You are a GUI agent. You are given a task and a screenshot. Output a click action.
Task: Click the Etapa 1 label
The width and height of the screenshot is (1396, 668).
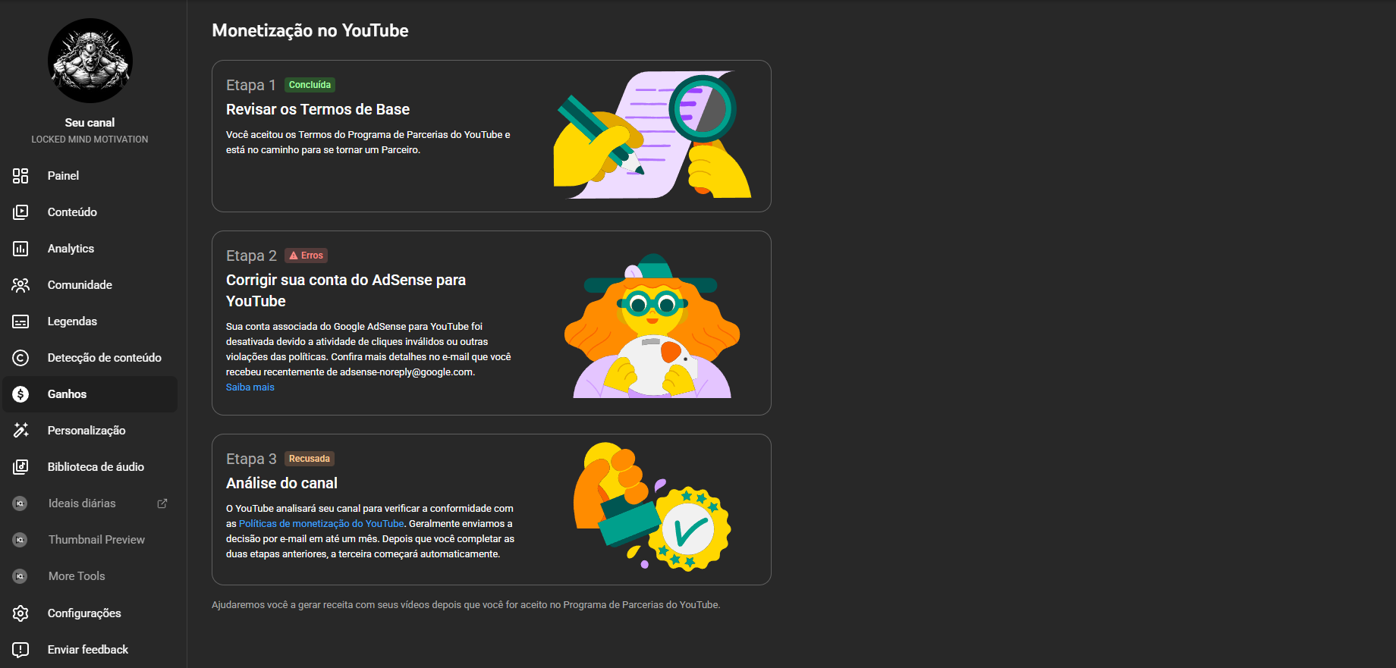[x=251, y=85]
